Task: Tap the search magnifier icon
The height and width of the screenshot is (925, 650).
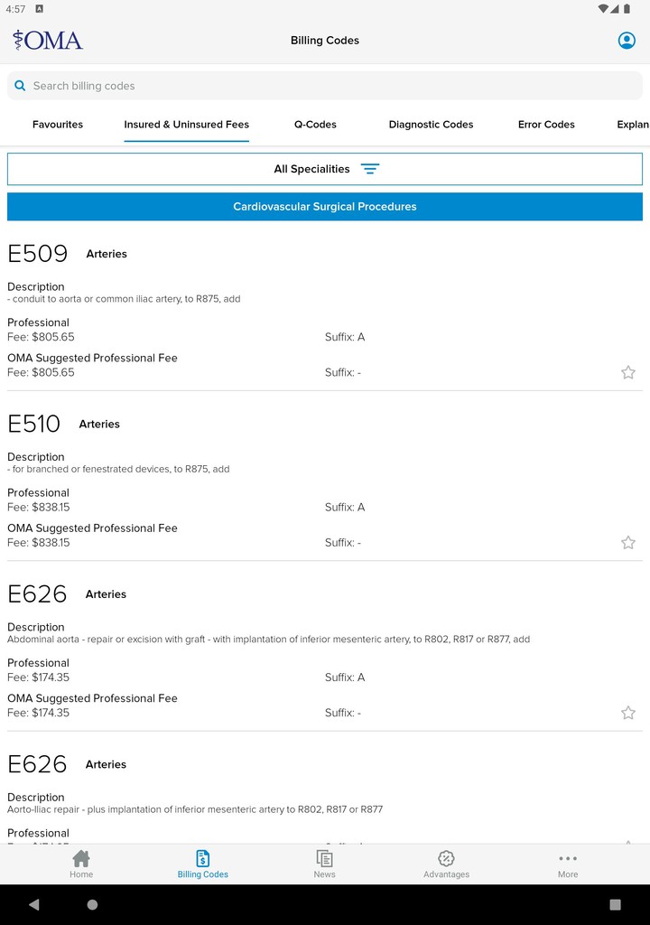Action: click(x=20, y=86)
